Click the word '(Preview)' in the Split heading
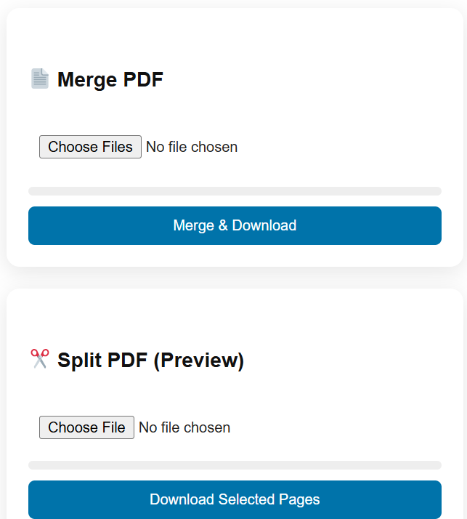The height and width of the screenshot is (519, 467). tap(199, 361)
